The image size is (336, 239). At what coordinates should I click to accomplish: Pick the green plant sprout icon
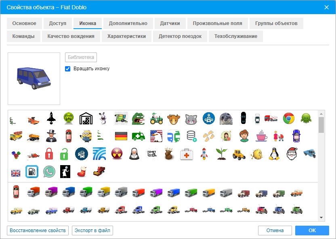(221, 154)
